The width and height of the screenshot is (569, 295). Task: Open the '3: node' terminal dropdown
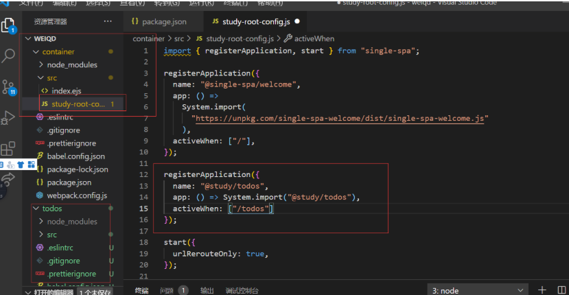pyautogui.click(x=478, y=290)
